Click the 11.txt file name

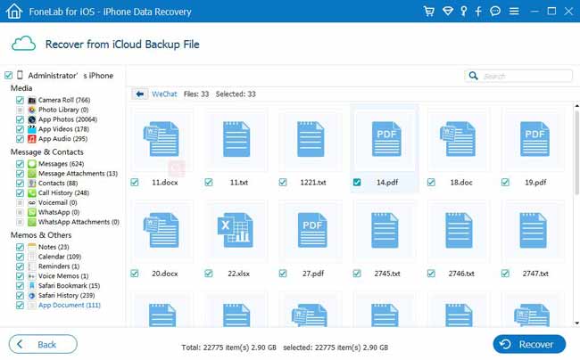click(x=239, y=183)
